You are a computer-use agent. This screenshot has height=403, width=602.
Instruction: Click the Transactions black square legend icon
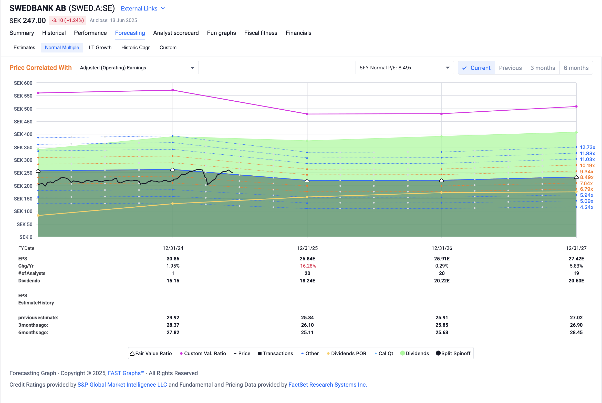tap(260, 354)
